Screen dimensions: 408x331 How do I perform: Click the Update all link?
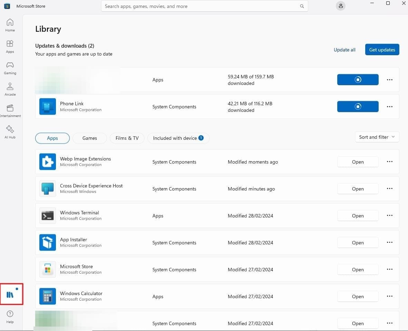click(x=344, y=50)
